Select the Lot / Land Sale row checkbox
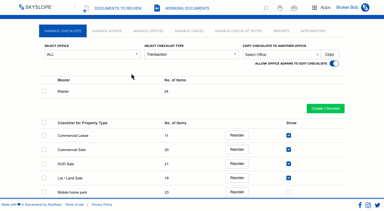Screen dimensions: 384x211 [x=44, y=178]
